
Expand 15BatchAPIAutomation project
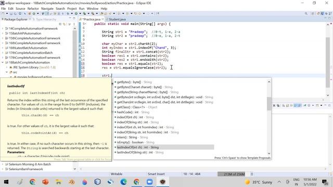[x=3, y=33]
